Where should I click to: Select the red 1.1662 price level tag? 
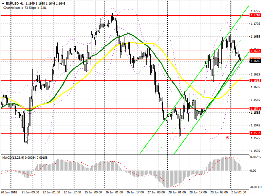coord(255,51)
